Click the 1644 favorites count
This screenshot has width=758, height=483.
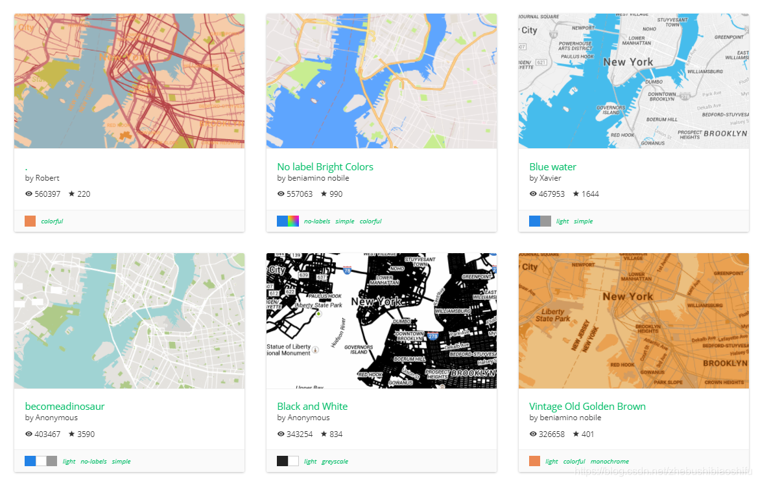coord(590,194)
